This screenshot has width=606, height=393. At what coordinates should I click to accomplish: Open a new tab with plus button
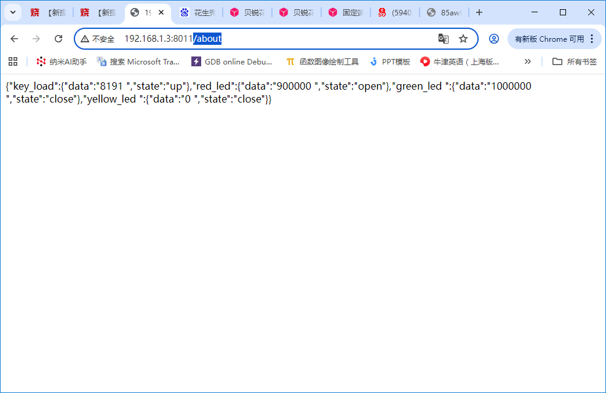pos(479,12)
